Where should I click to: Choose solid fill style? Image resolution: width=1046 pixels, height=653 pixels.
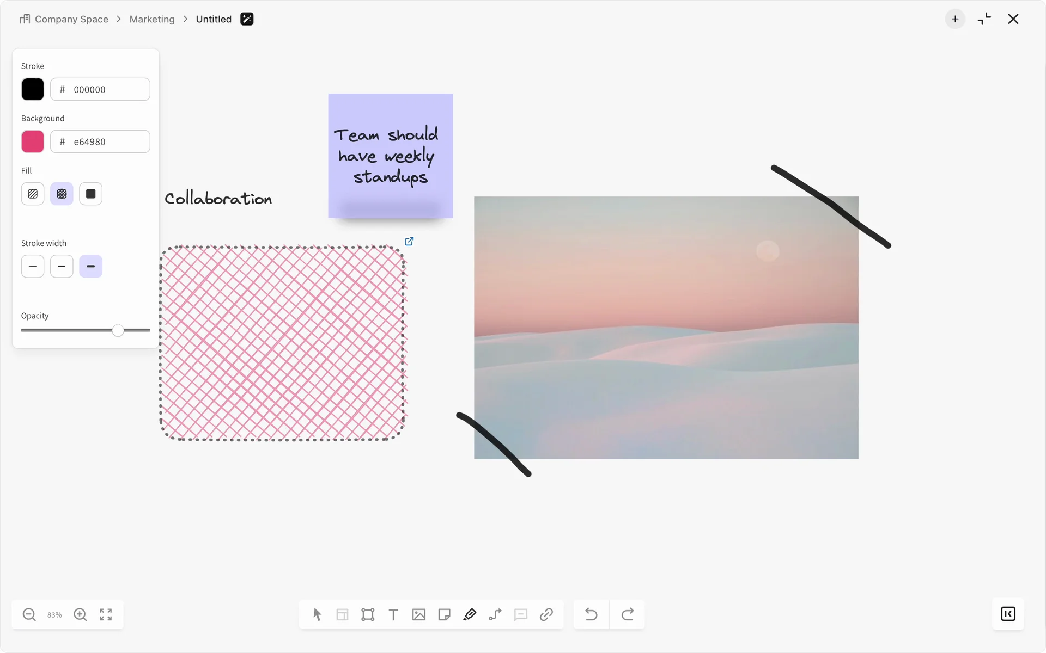point(90,194)
